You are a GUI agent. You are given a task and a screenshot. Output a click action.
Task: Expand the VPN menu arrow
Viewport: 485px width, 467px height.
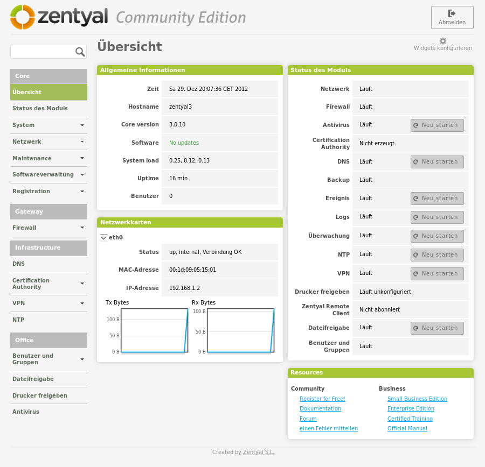point(82,303)
